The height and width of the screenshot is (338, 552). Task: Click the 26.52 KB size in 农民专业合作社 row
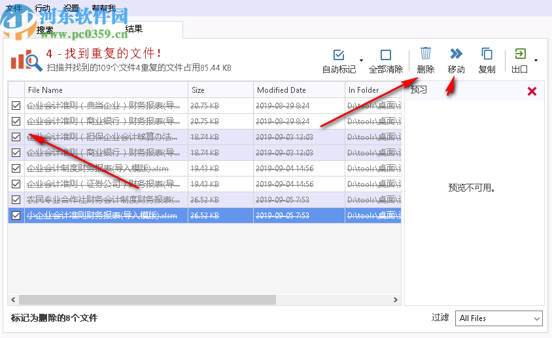205,199
